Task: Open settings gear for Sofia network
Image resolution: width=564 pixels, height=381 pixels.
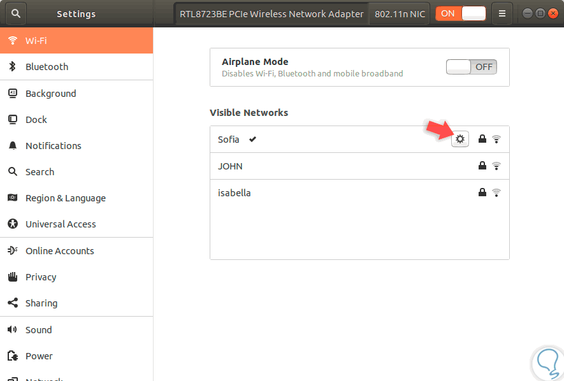Action: [x=460, y=139]
